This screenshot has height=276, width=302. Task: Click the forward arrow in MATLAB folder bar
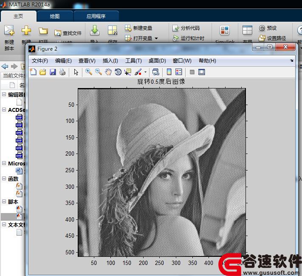(14, 66)
